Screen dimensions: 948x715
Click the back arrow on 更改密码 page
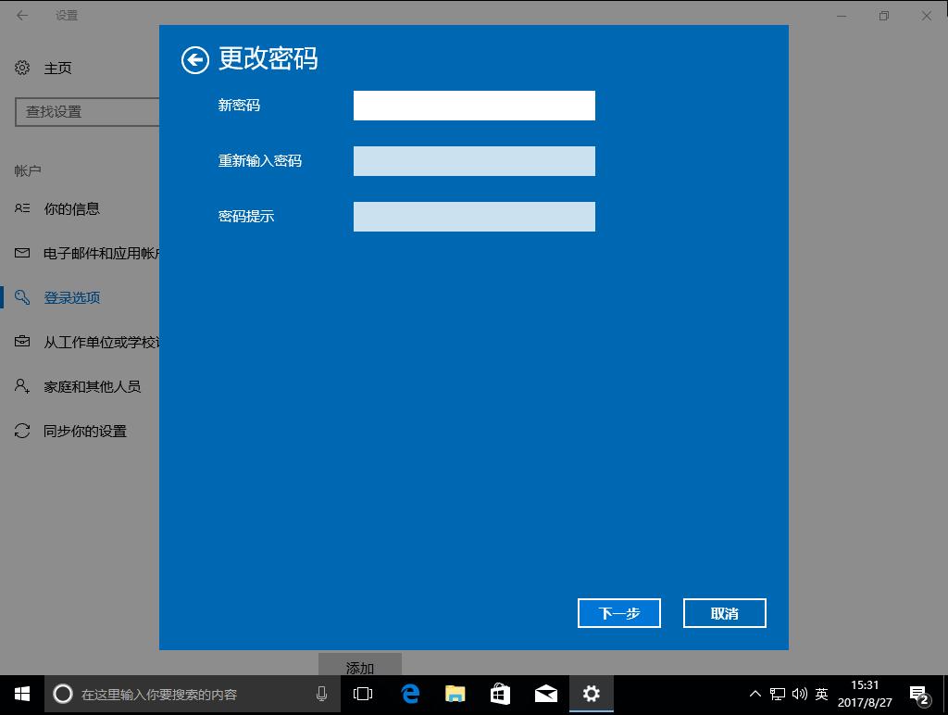coord(195,59)
